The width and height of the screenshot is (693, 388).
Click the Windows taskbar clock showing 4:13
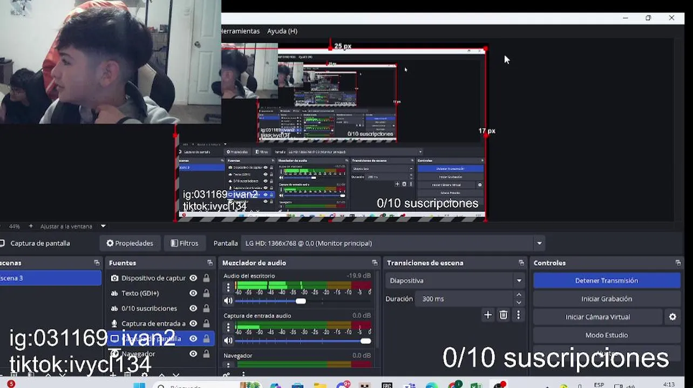pyautogui.click(x=669, y=385)
